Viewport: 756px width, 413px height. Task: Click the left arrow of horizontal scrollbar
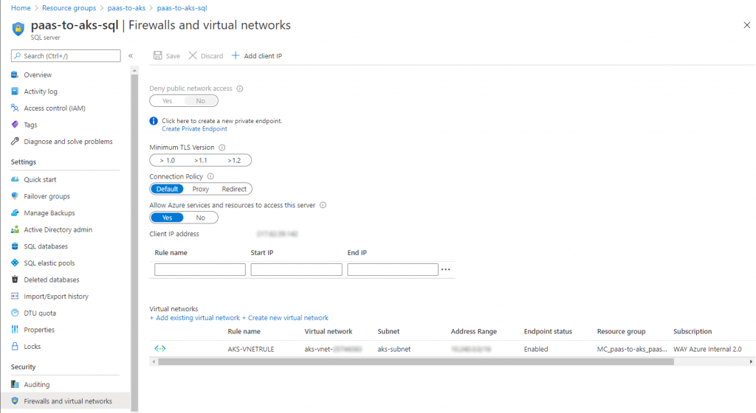154,361
